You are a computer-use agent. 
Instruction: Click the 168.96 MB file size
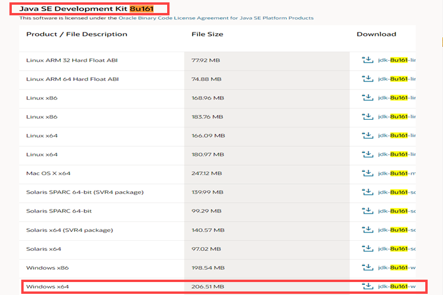tap(208, 98)
